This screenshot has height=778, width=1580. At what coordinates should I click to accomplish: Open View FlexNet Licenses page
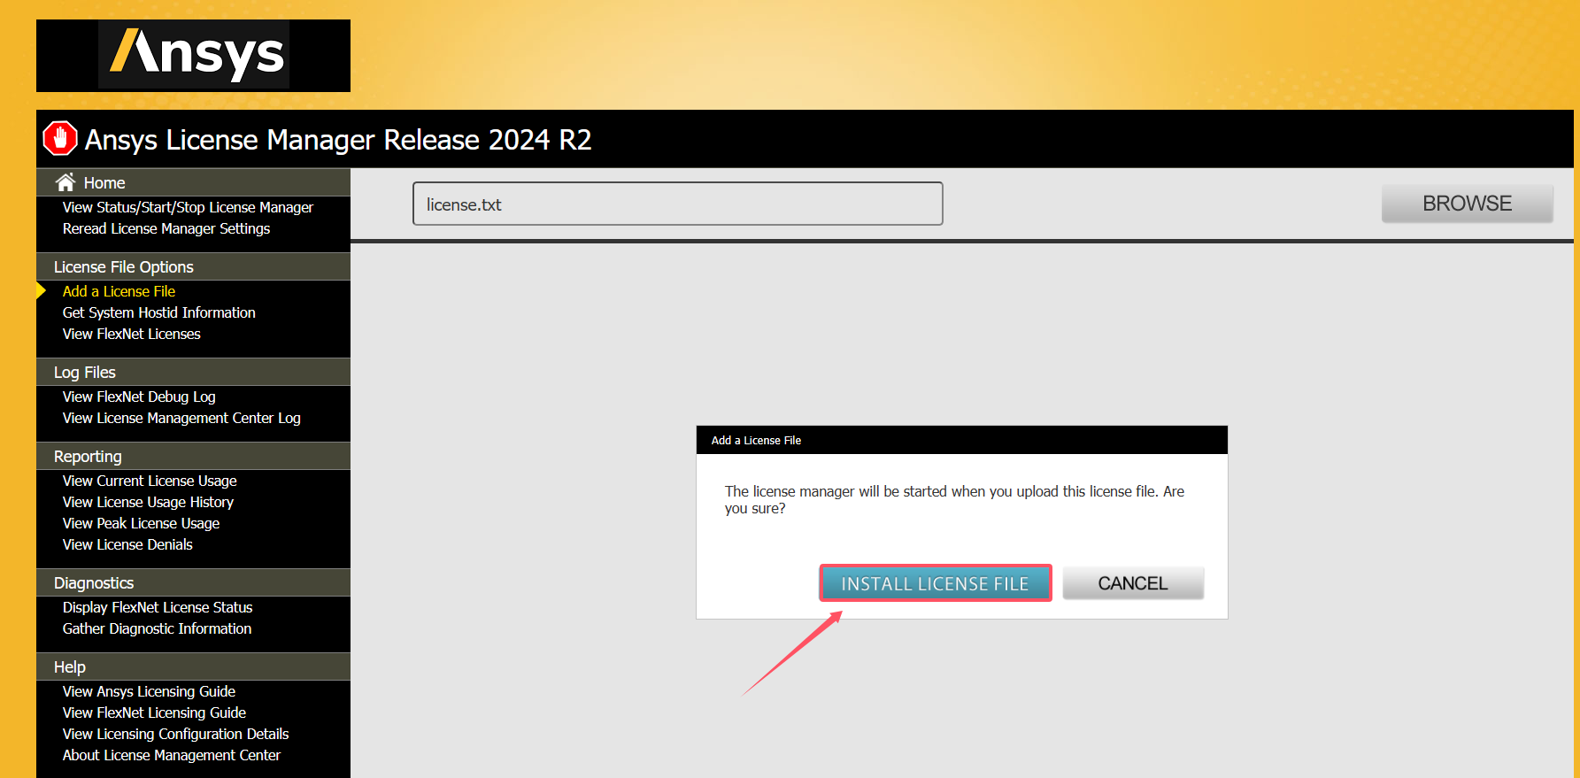pyautogui.click(x=131, y=334)
